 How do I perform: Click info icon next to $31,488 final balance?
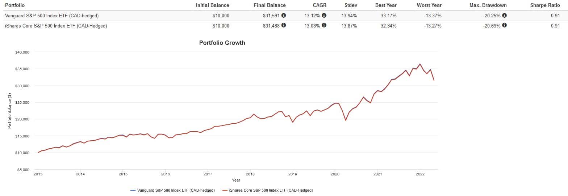(x=284, y=25)
